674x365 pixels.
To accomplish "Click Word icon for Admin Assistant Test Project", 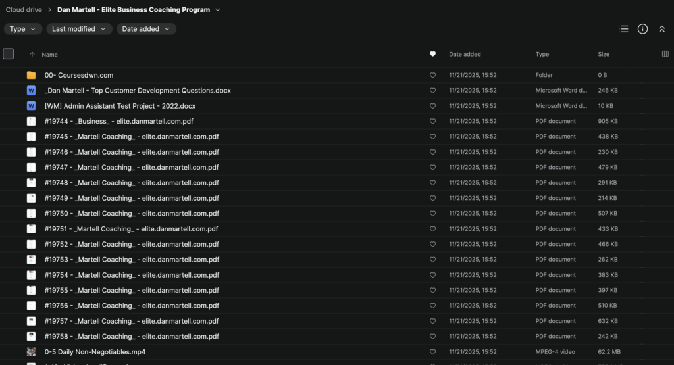I will [31, 106].
